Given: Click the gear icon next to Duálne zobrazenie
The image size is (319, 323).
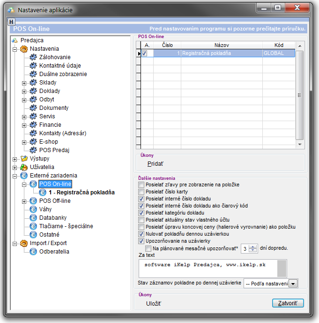Looking at the screenshot, I should pos(33,74).
